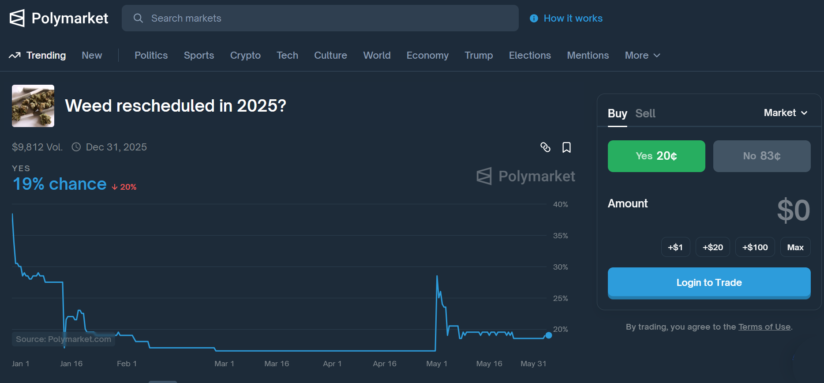Select the Yes 20¢ outcome
The width and height of the screenshot is (824, 383).
[656, 156]
